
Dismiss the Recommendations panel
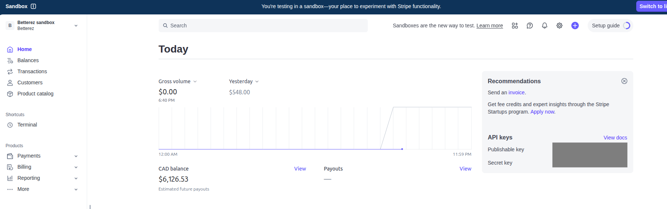(x=624, y=81)
